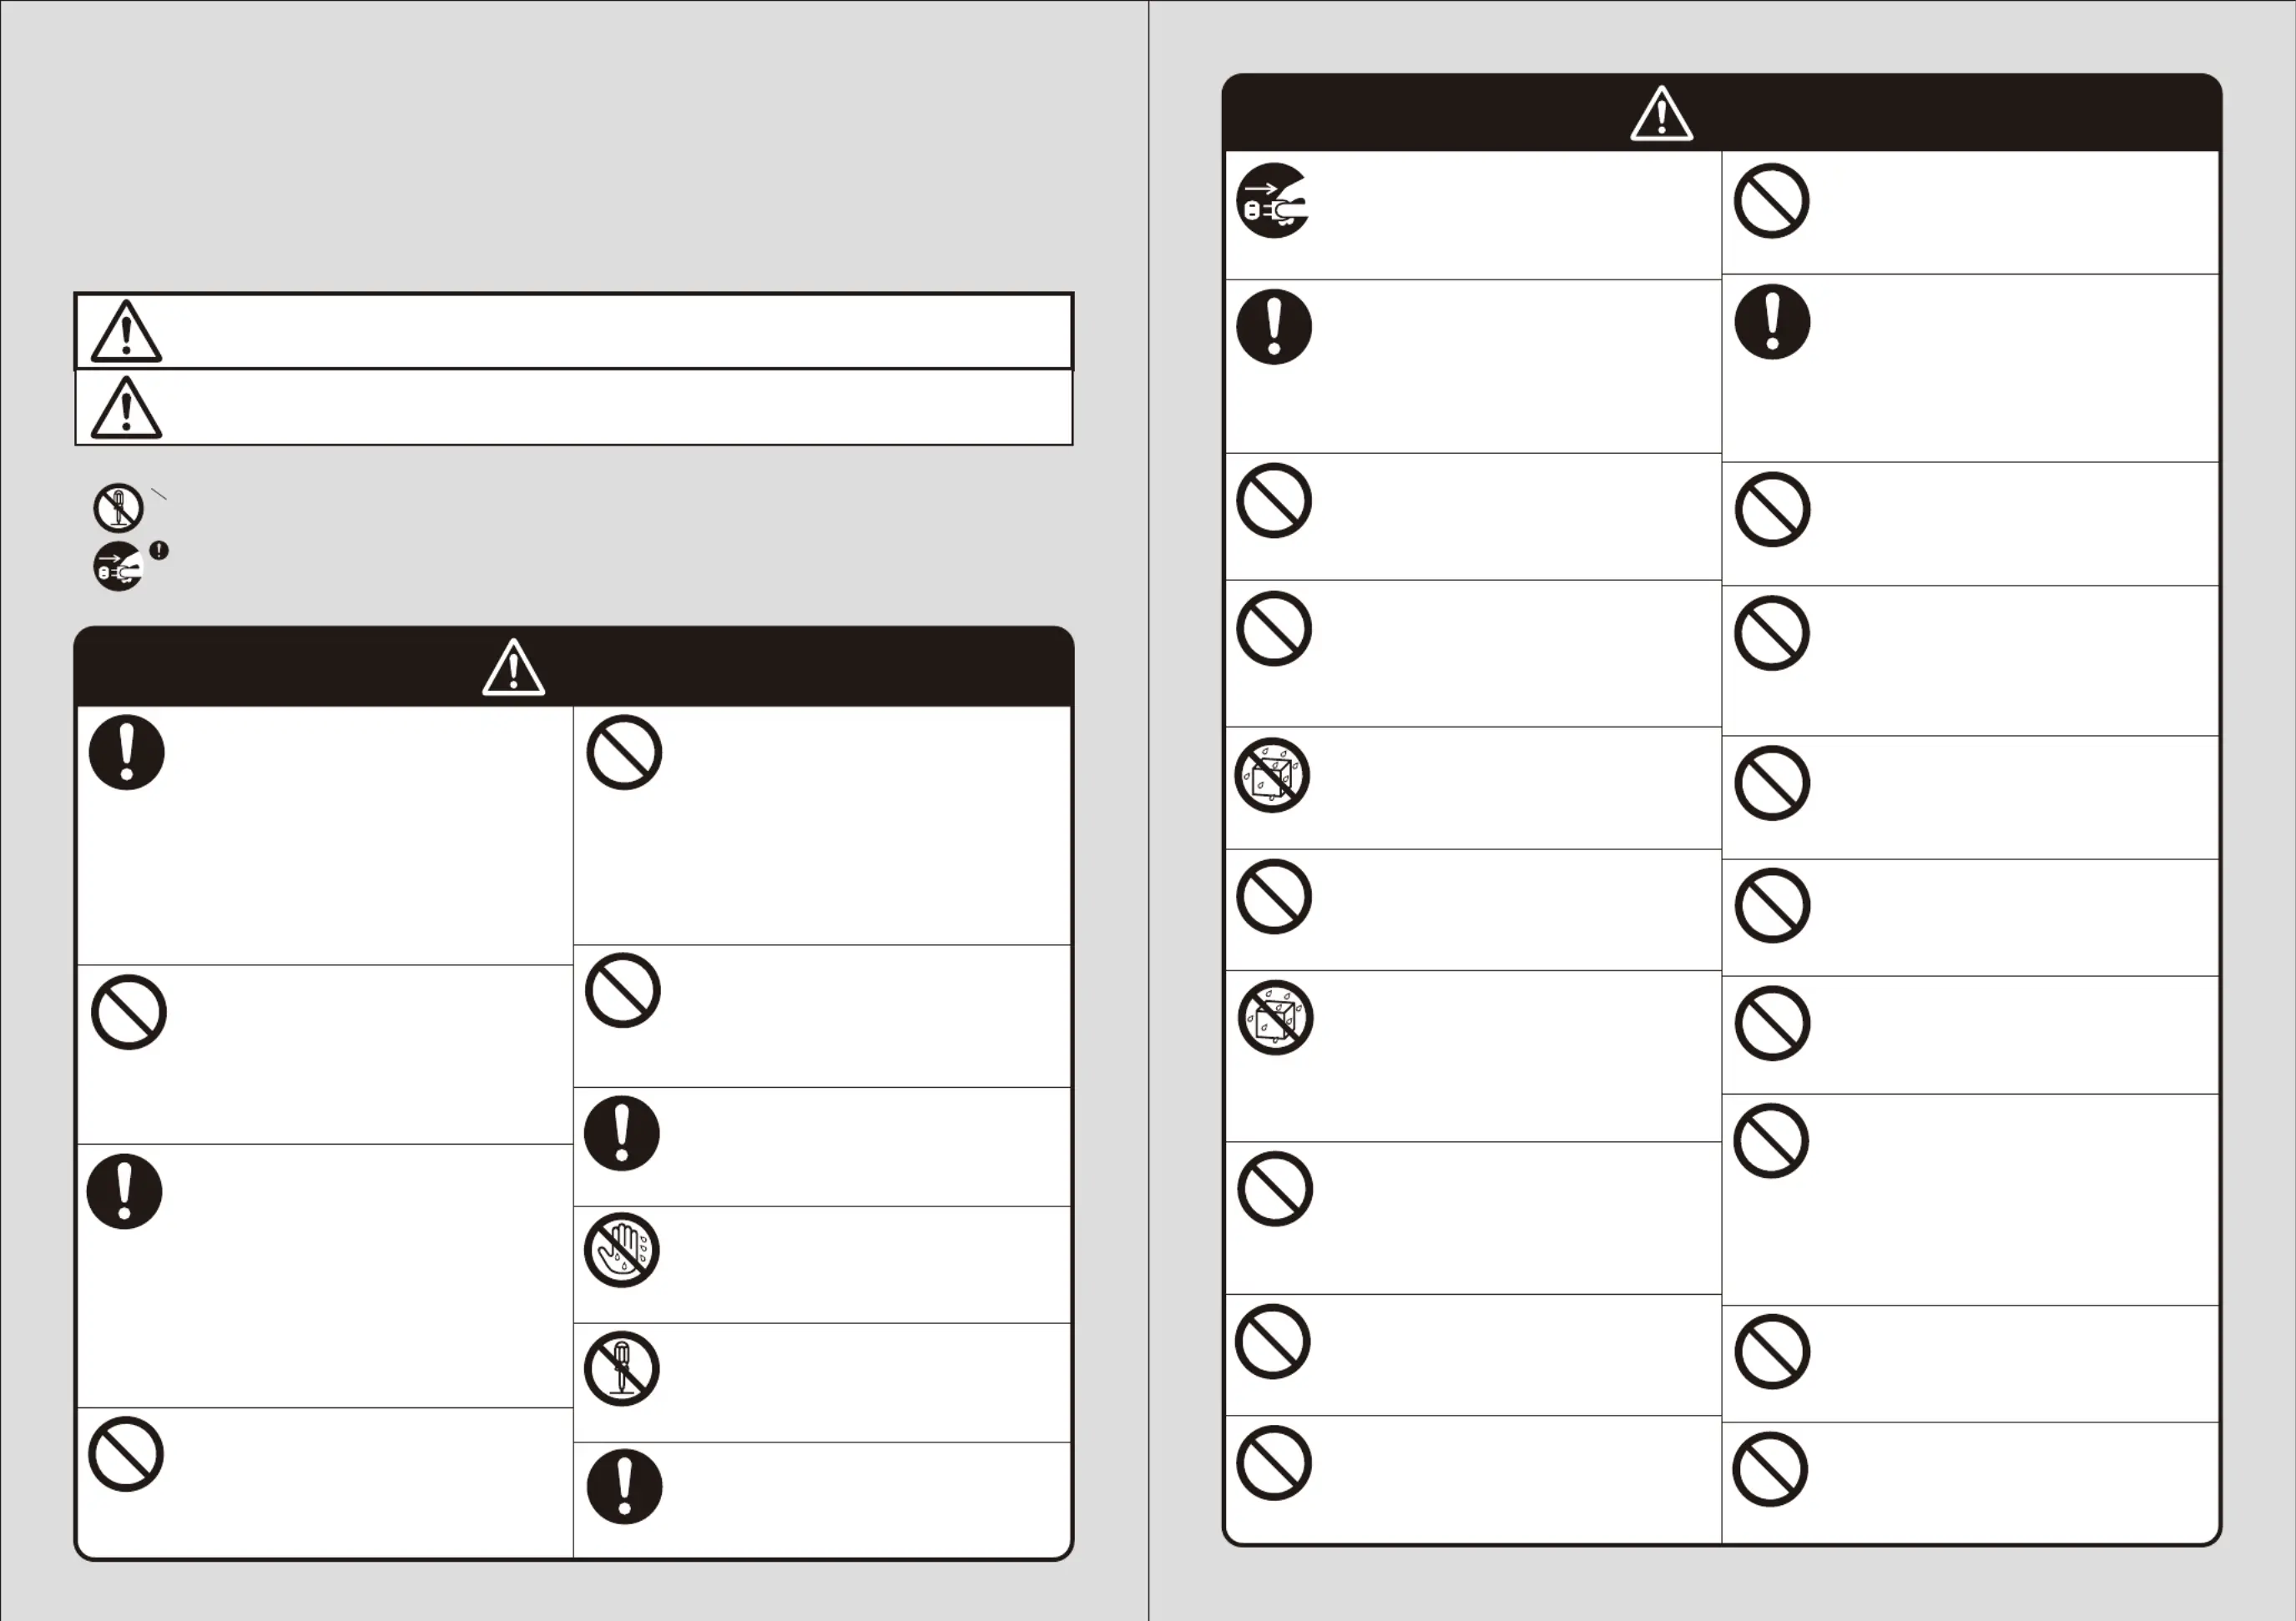This screenshot has width=2296, height=1621.
Task: Click the wet hands prohibited icon
Action: pyautogui.click(x=622, y=1251)
